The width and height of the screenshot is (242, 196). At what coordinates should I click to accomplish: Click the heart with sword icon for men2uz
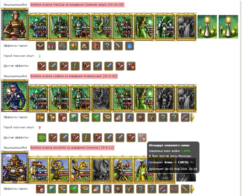131,66
